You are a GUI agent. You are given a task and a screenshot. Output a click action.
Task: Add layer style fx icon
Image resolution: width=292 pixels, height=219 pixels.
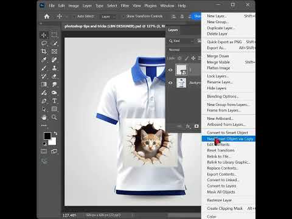point(188,127)
